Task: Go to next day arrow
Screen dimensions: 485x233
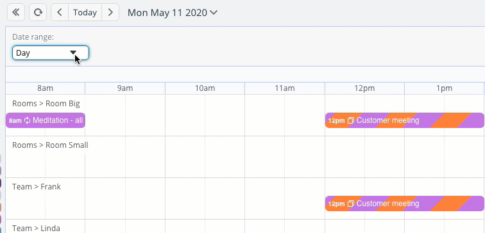Action: (110, 12)
